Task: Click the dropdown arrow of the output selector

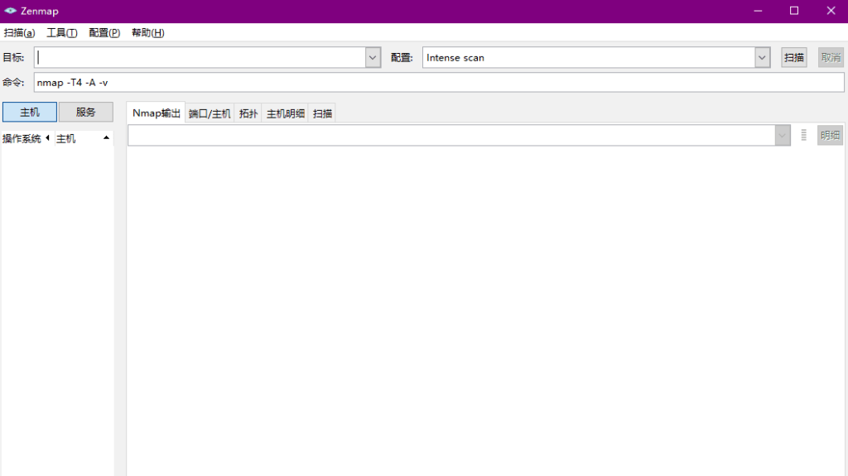Action: [x=782, y=135]
